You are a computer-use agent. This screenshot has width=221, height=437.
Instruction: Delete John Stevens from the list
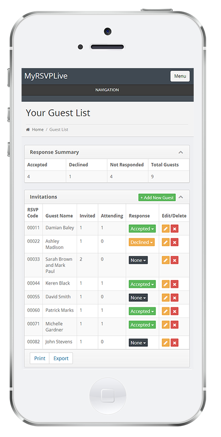[x=175, y=343]
